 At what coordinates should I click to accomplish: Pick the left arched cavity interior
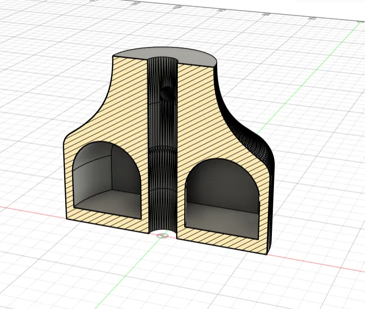pos(108,180)
